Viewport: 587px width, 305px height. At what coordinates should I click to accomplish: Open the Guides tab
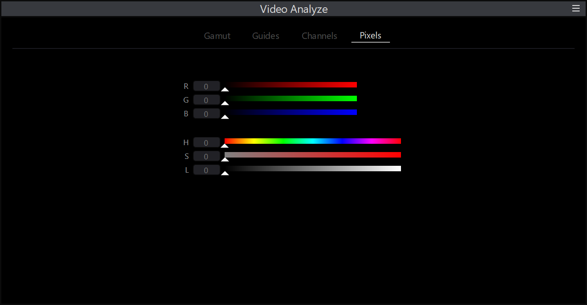265,36
